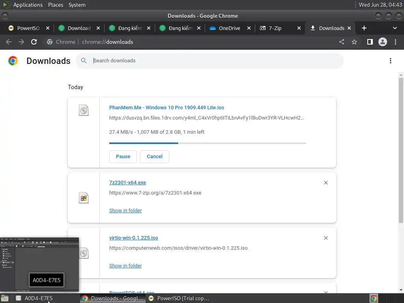The width and height of the screenshot is (404, 303).
Task: Bookmark this tab with the star icon
Action: point(354,42)
